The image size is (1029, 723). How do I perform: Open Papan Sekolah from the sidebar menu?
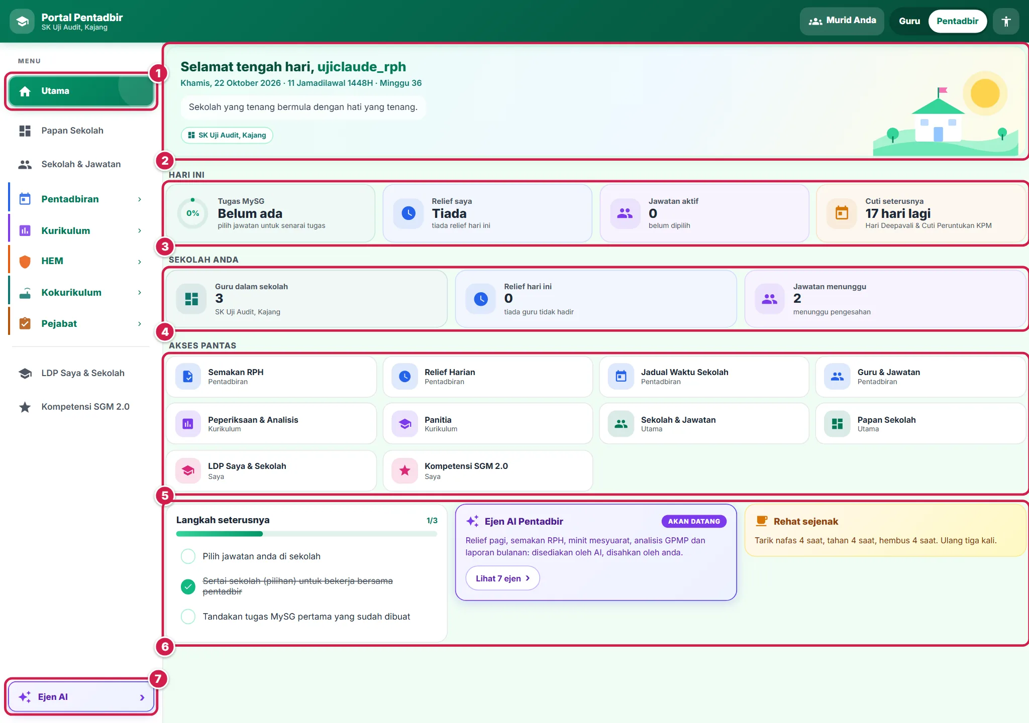(x=81, y=131)
